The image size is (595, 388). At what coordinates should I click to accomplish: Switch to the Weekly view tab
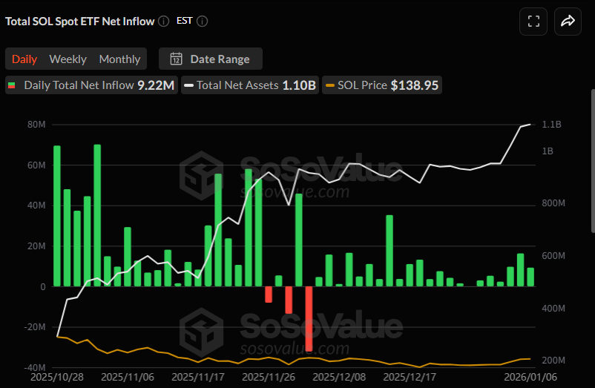tap(68, 59)
